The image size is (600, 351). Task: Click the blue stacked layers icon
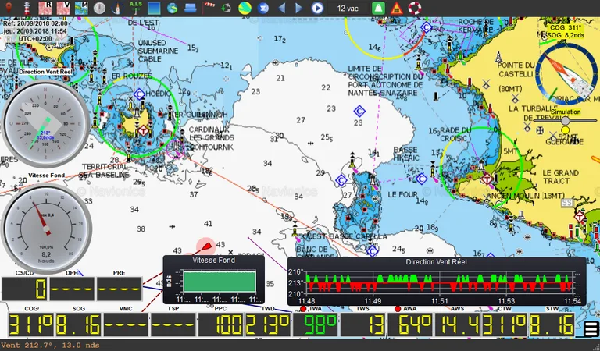point(190,8)
